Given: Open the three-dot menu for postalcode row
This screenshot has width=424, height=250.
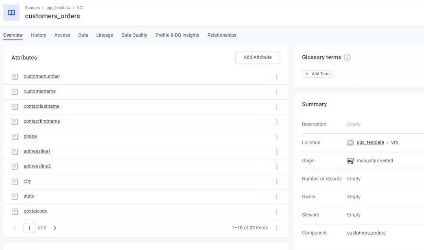Looking at the screenshot, I should point(277,211).
